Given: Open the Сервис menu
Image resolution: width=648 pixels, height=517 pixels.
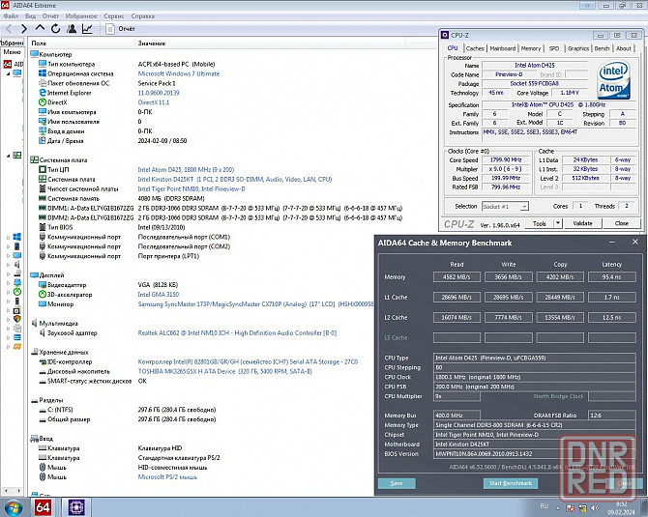Looking at the screenshot, I should 113,16.
